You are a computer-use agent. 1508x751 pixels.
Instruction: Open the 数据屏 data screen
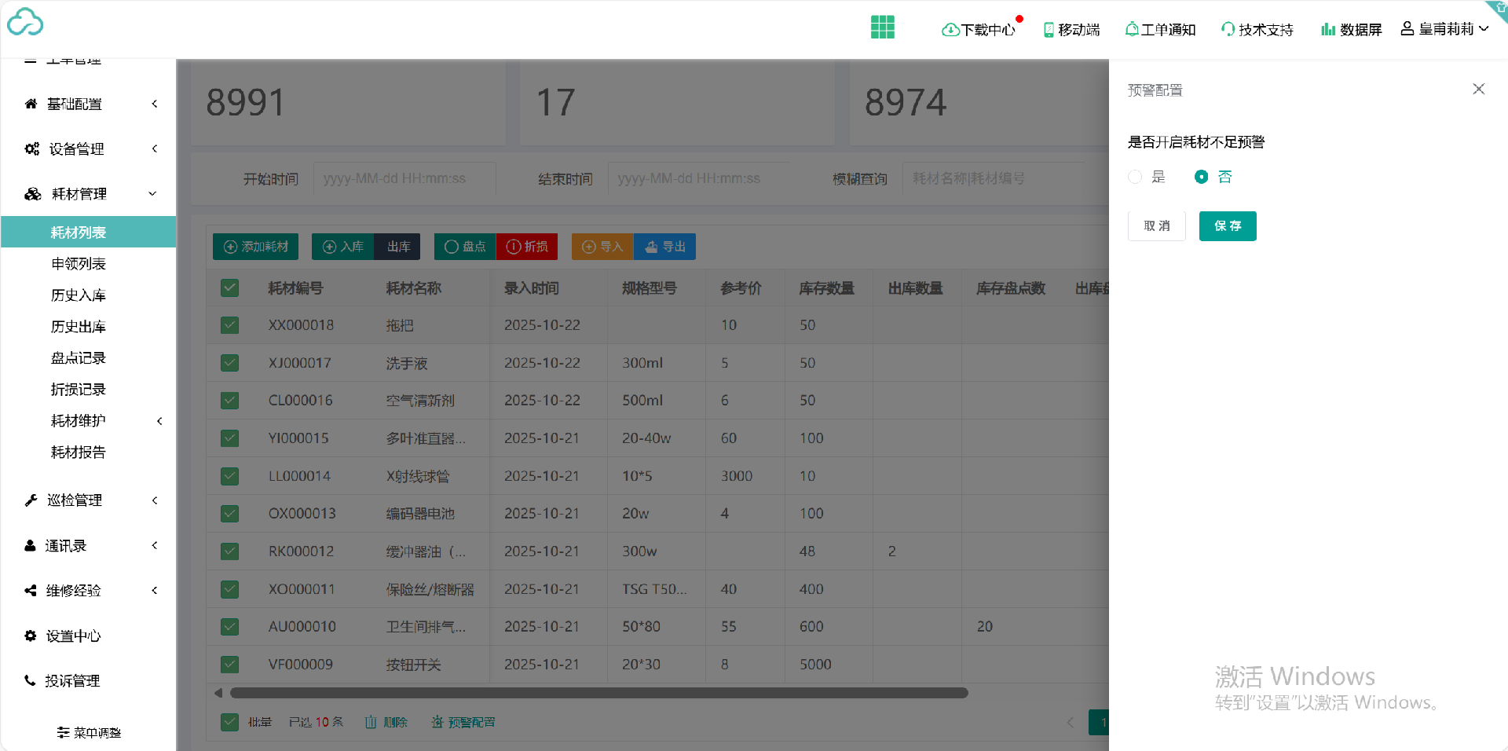[x=1350, y=29]
